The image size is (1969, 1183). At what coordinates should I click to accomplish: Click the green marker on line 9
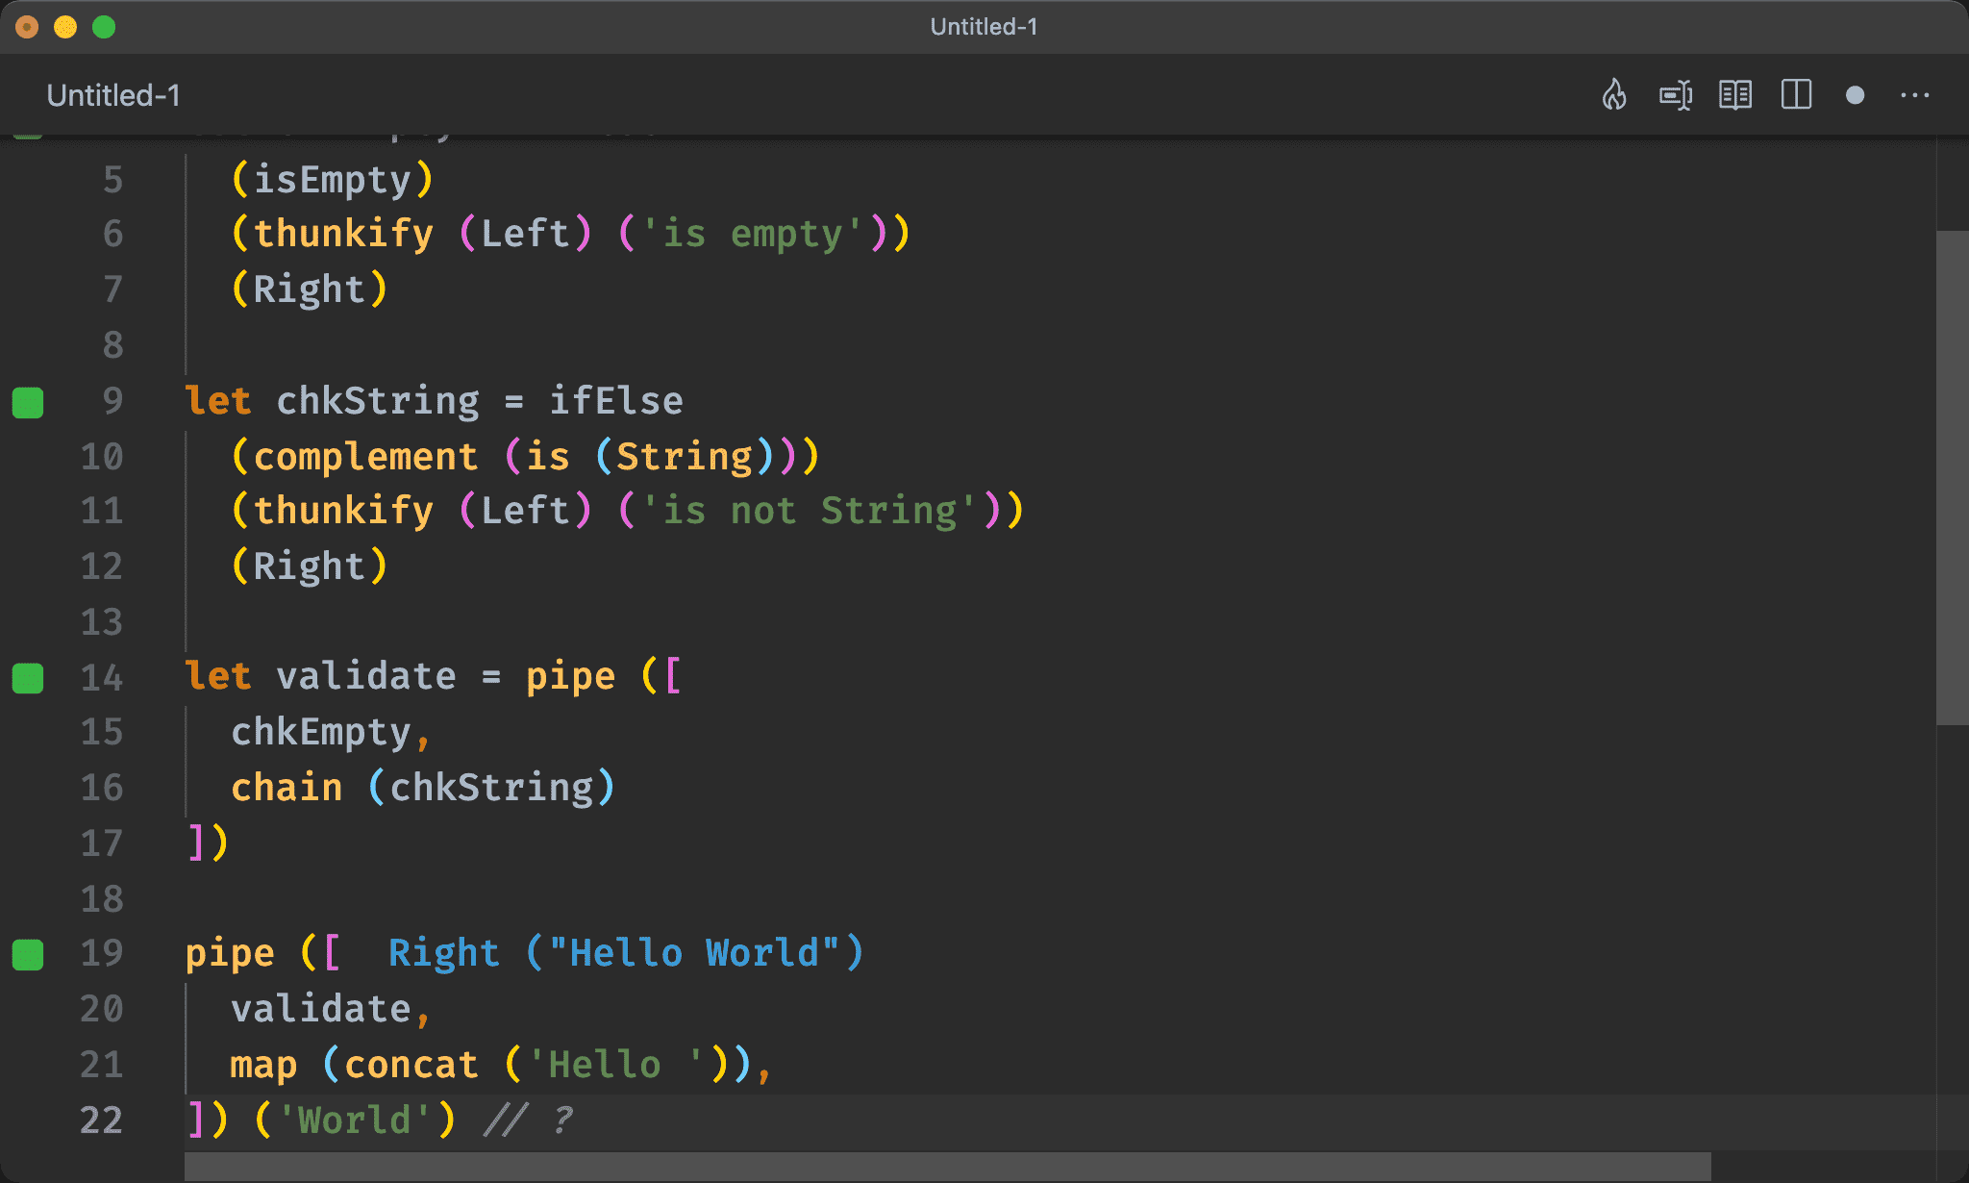tap(28, 403)
